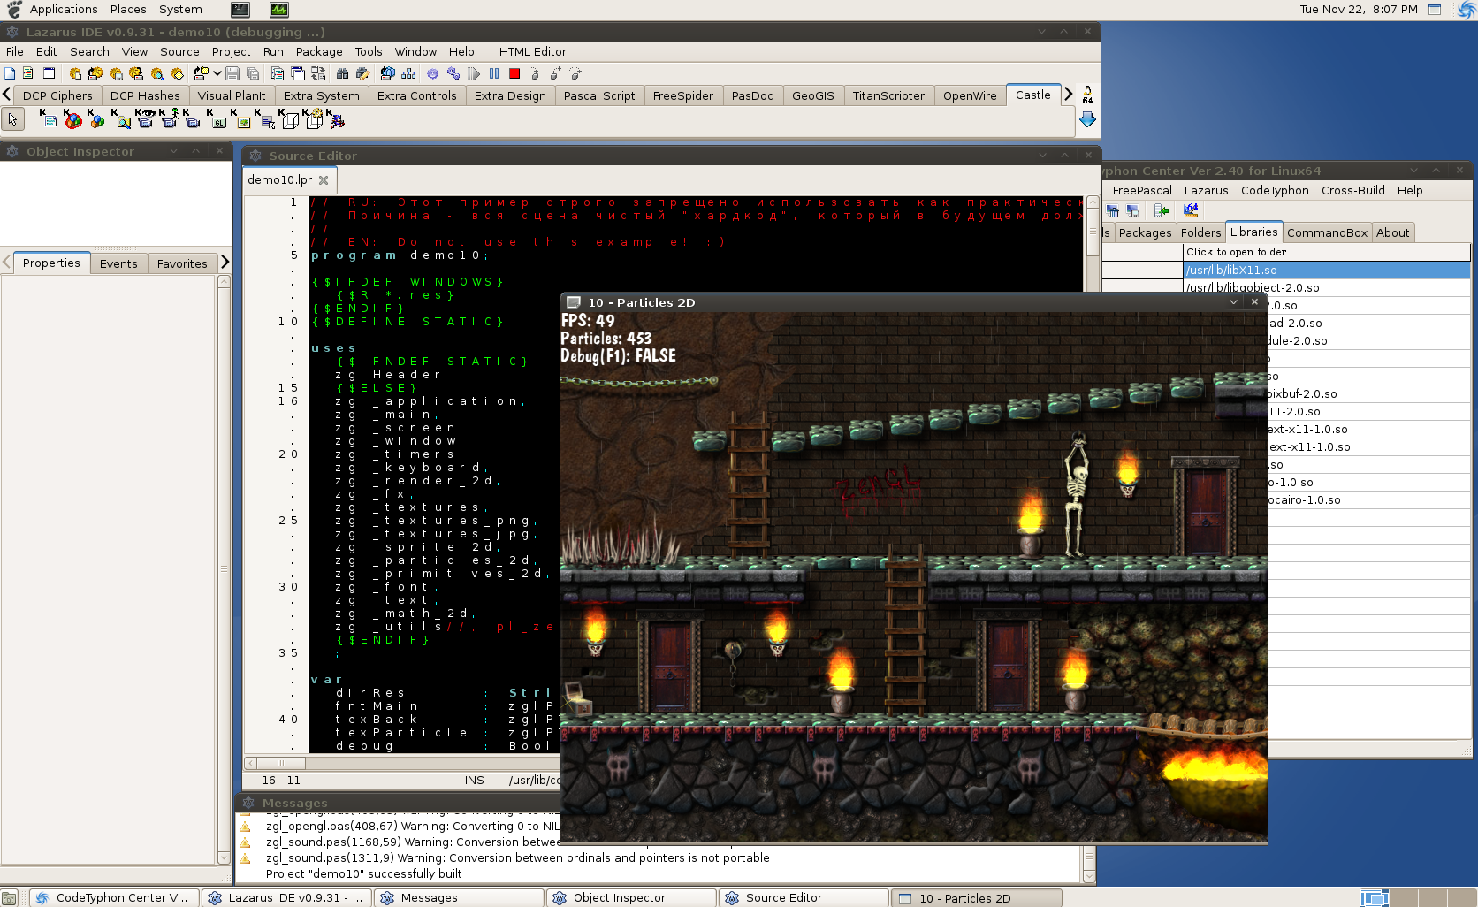Pause the debugged program
1478x907 pixels.
494,73
